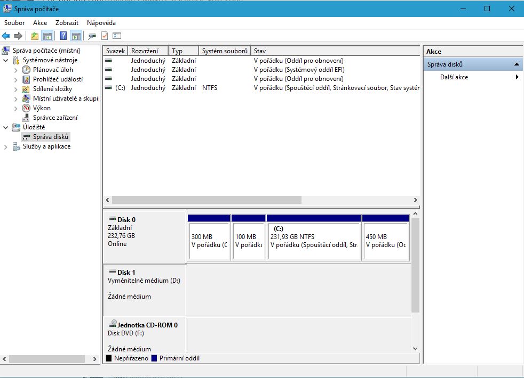Expand the Plánovač úloh tree node

[x=15, y=70]
